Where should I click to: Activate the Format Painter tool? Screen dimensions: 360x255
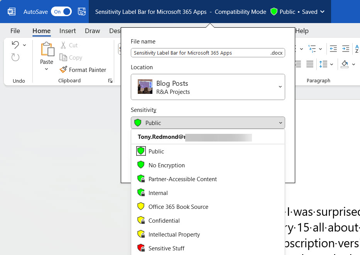(x=83, y=70)
